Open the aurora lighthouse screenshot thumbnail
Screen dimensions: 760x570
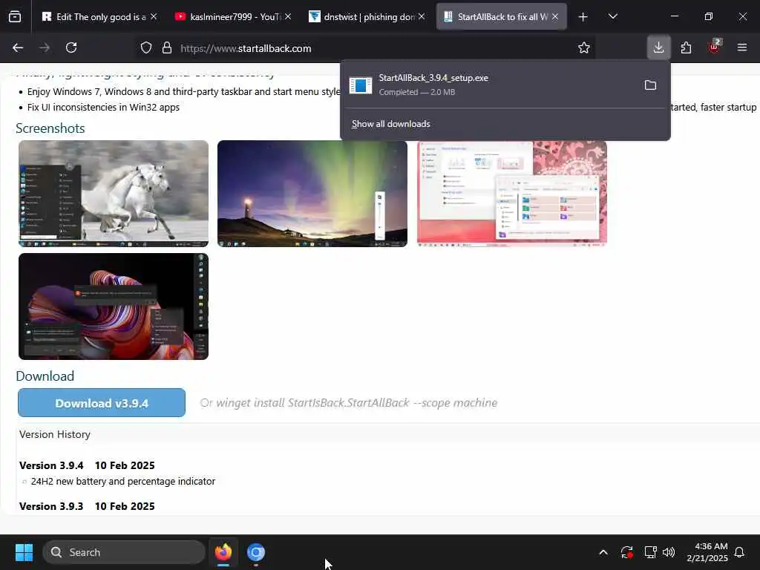[x=312, y=194]
